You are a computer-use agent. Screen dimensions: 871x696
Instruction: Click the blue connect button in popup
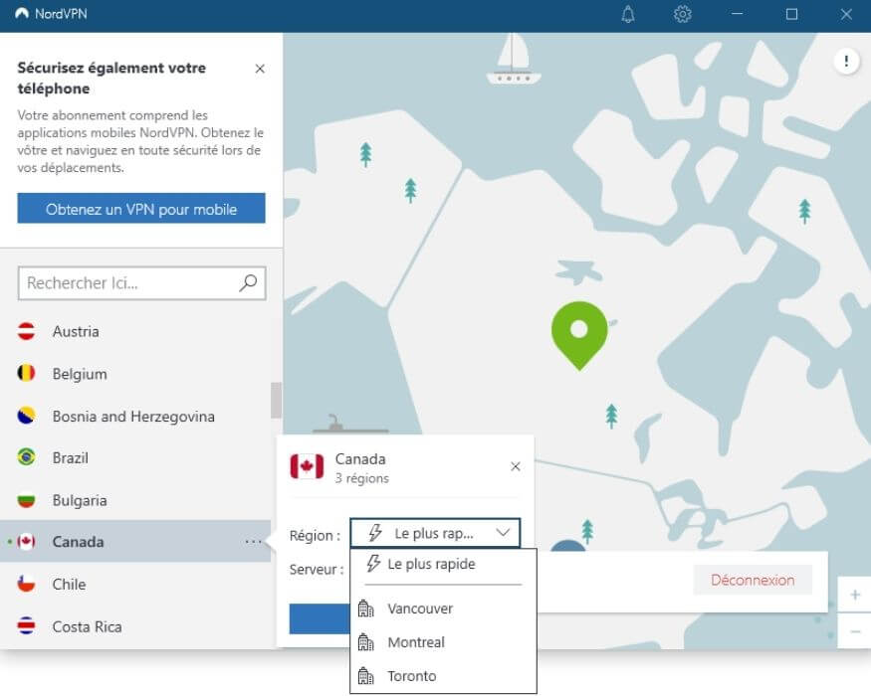tap(320, 618)
